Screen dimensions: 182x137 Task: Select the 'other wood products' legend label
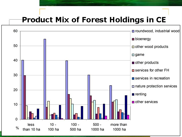click(x=152, y=47)
